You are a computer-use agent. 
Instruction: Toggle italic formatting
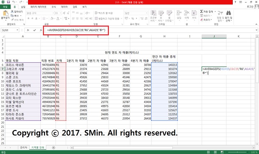(32, 18)
